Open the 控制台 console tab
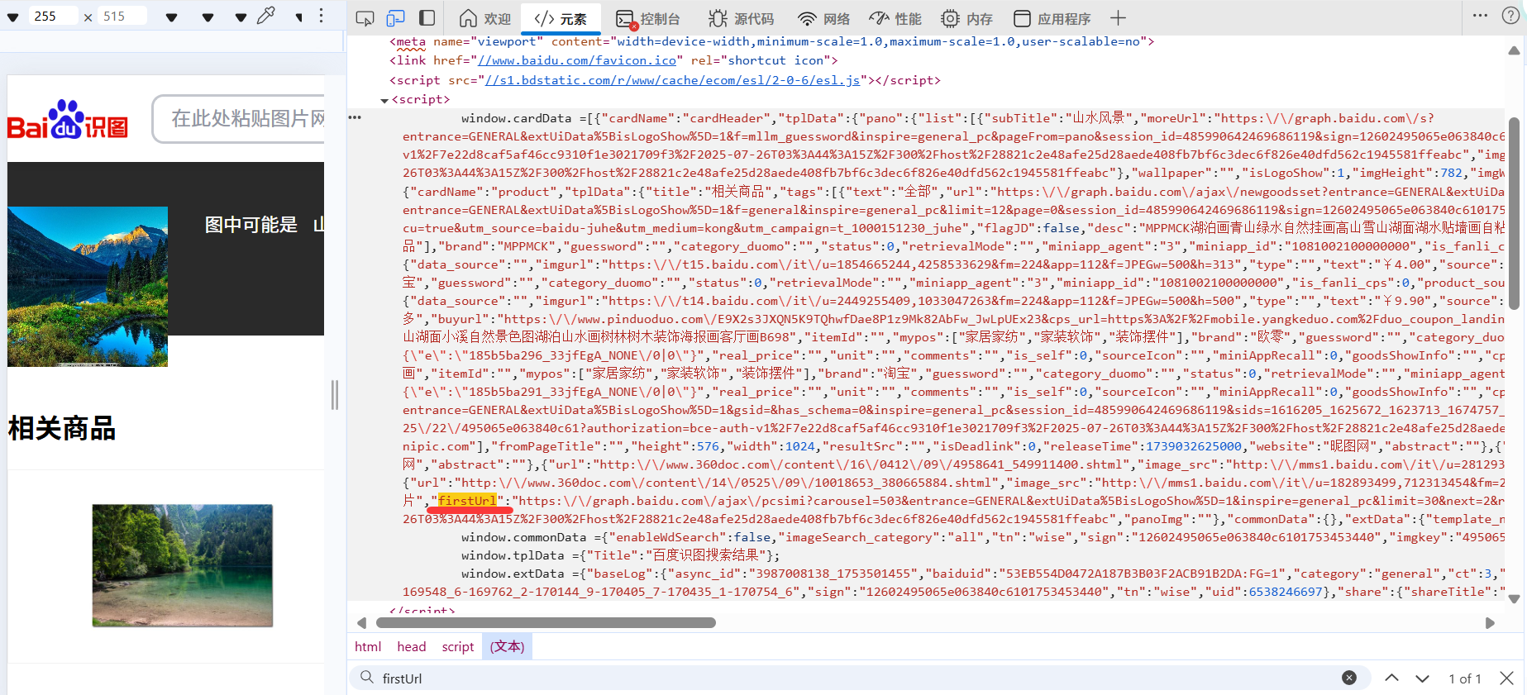Viewport: 1527px width, 695px height. 648,18
